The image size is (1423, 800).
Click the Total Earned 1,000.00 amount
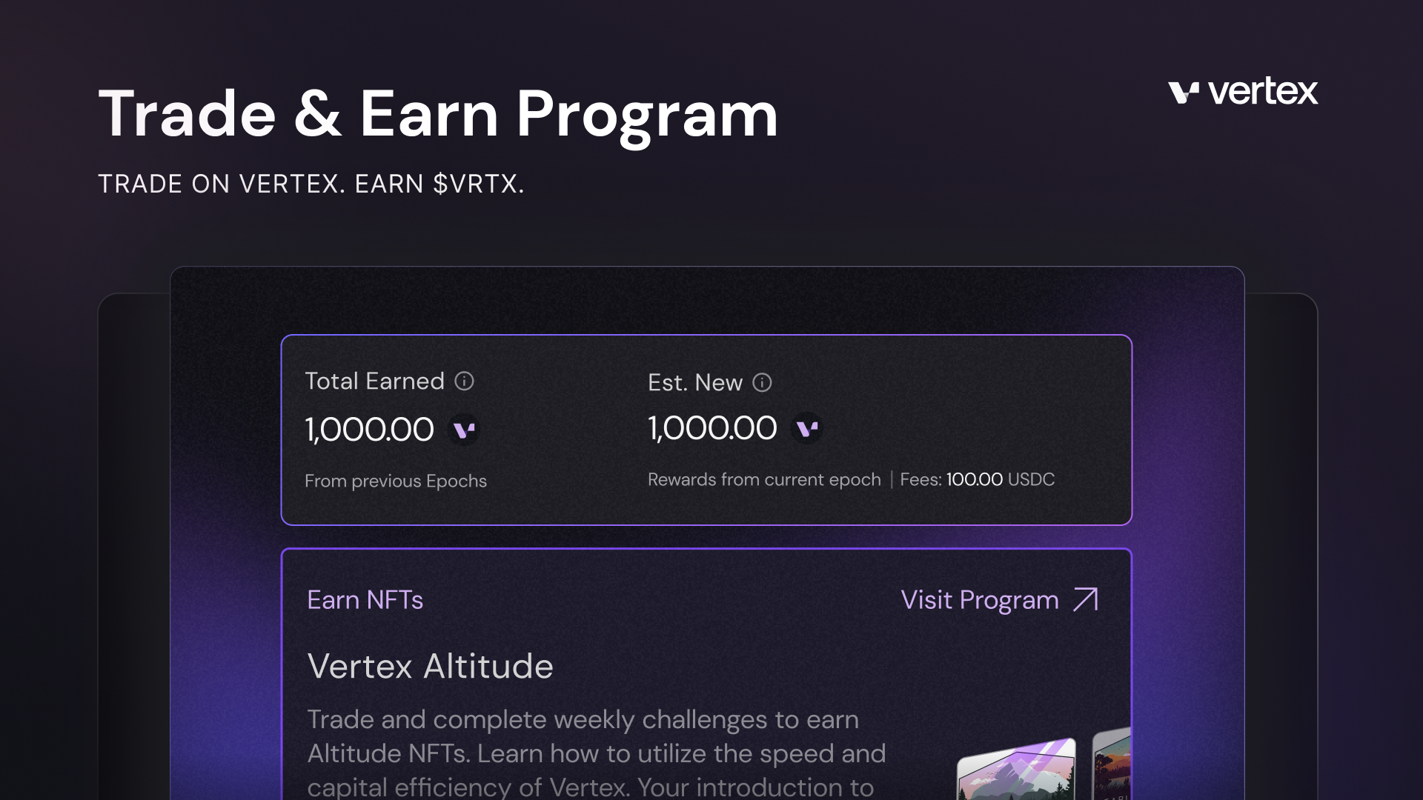[369, 430]
